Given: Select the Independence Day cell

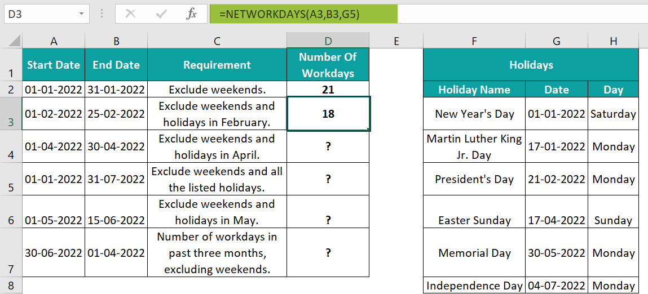Looking at the screenshot, I should coord(474,286).
